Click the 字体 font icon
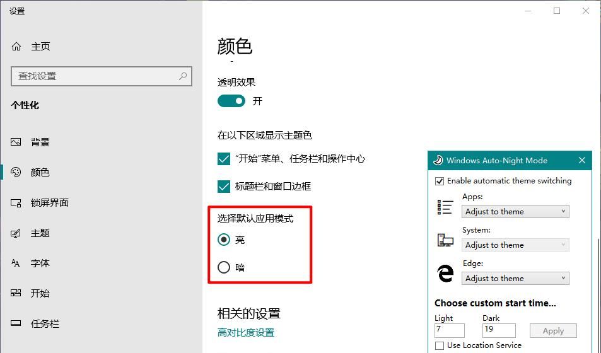This screenshot has height=353, width=601. click(x=15, y=263)
